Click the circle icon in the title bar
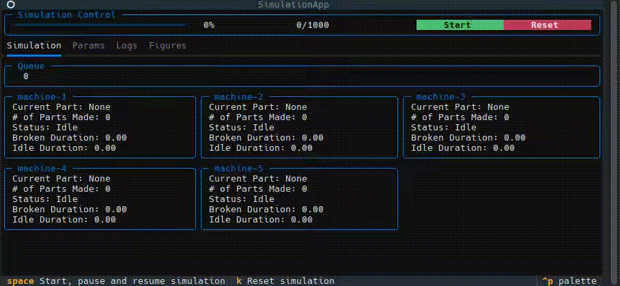Image resolution: width=620 pixels, height=286 pixels. click(x=11, y=4)
